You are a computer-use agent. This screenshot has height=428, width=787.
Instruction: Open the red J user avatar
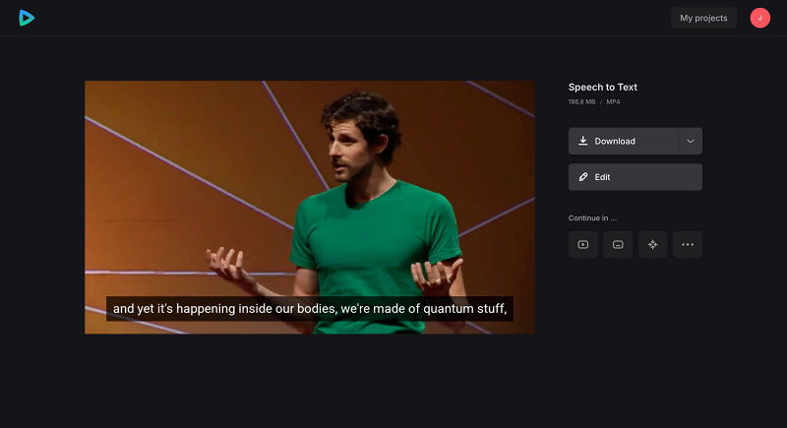(x=759, y=18)
